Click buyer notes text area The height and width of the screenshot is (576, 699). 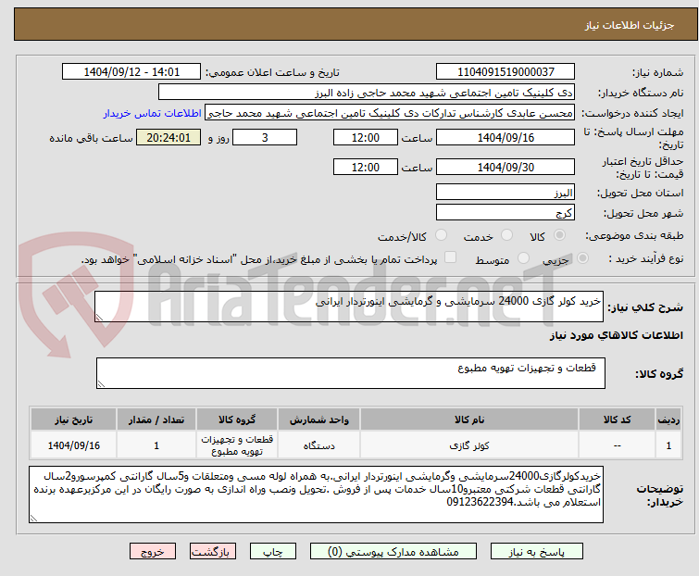point(316,495)
